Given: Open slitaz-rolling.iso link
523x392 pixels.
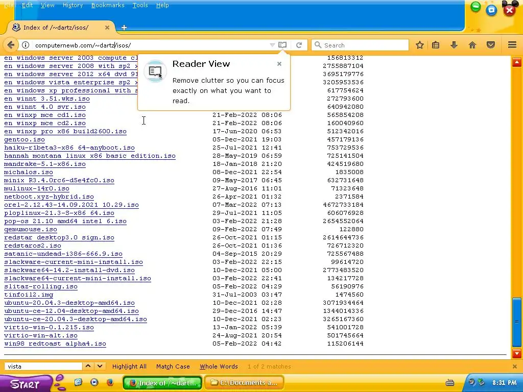Looking at the screenshot, I should pos(41,286).
